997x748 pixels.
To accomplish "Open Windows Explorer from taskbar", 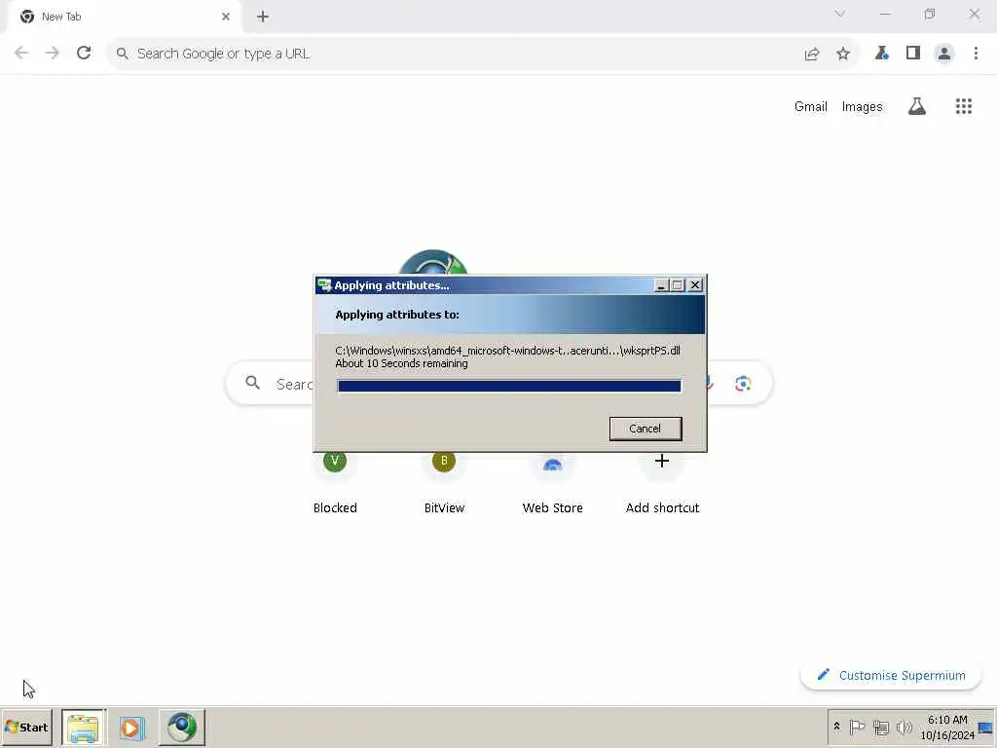I will point(84,727).
